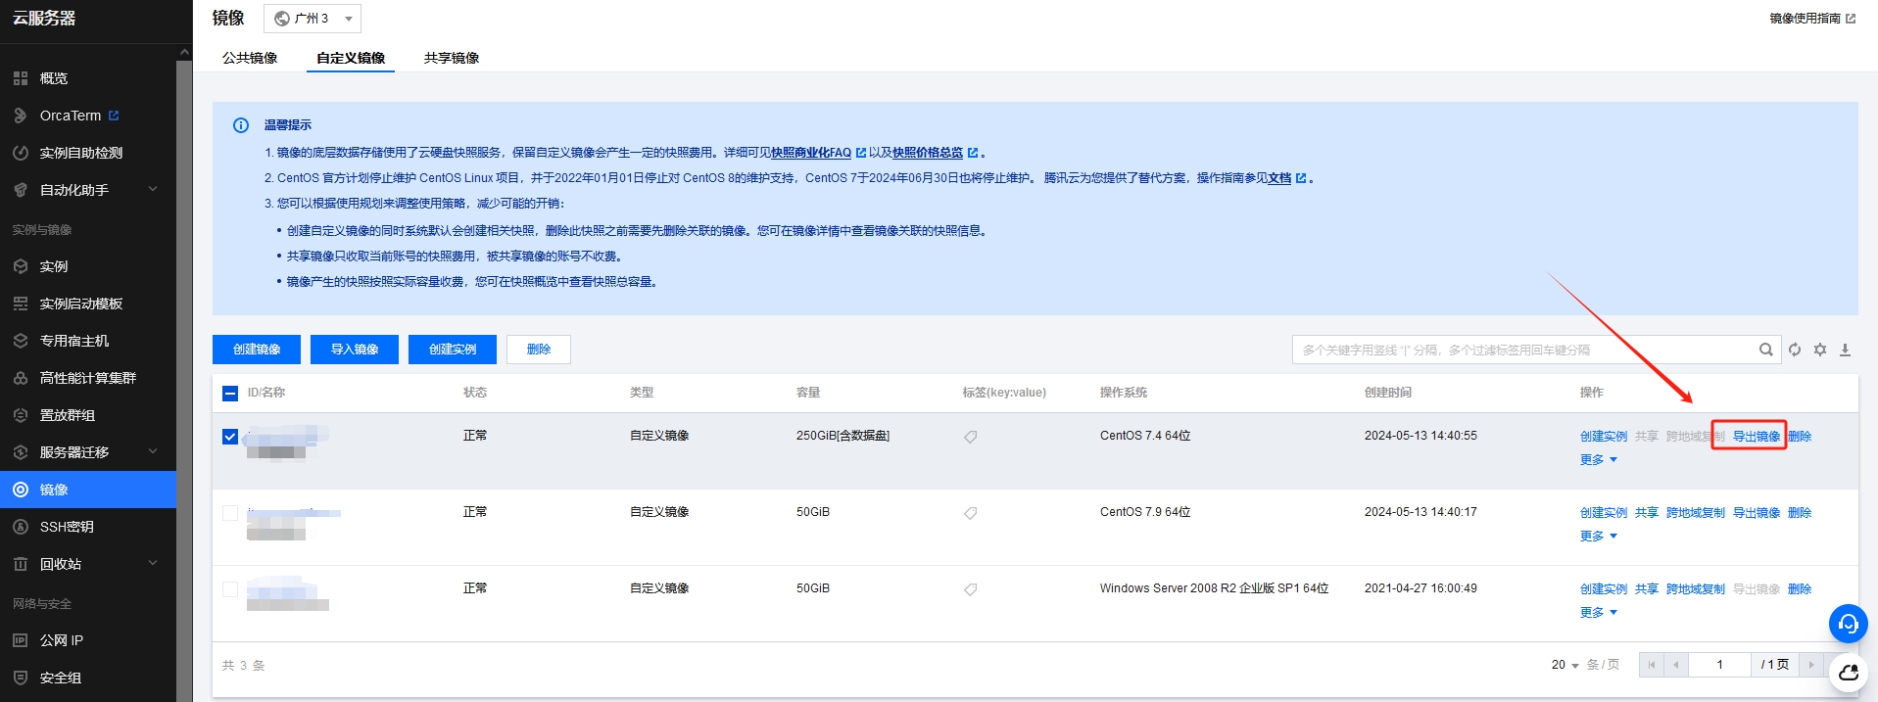Image resolution: width=1878 pixels, height=702 pixels.
Task: Open 更多 menu for Windows Server row
Action: (1599, 613)
